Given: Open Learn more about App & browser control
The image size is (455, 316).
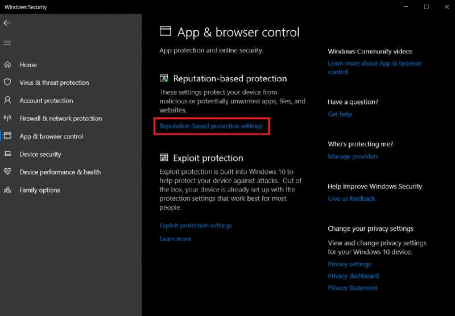Looking at the screenshot, I should coord(374,64).
